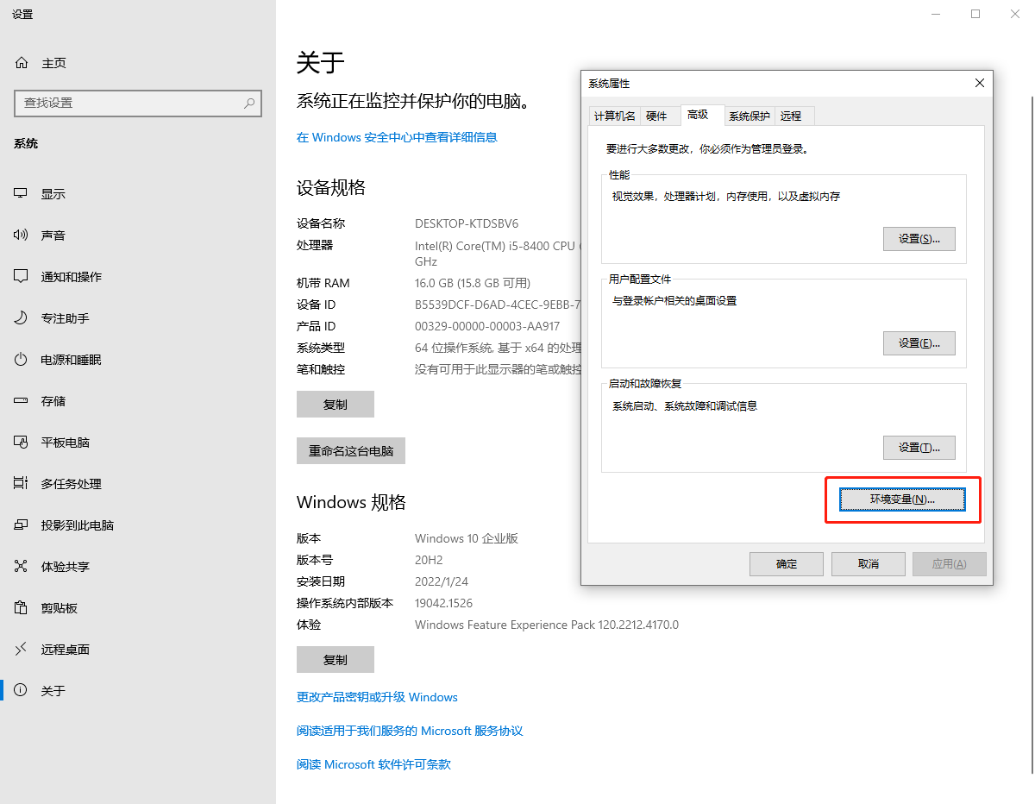Screen dimensions: 1035x804
Task: Click 更改产品密钥或升级 Windows link
Action: [x=377, y=697]
